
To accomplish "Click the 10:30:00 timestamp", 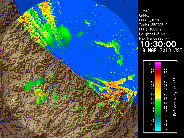I will [158, 44].
